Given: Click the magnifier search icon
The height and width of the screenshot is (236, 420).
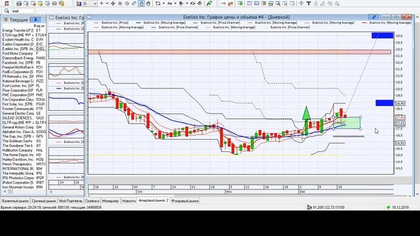Looking at the screenshot, I should point(7,10).
